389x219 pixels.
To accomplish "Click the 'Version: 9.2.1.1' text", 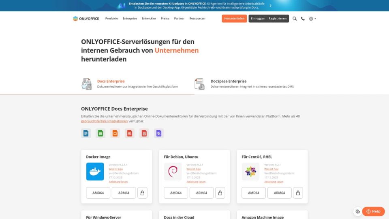I will click(x=118, y=165).
